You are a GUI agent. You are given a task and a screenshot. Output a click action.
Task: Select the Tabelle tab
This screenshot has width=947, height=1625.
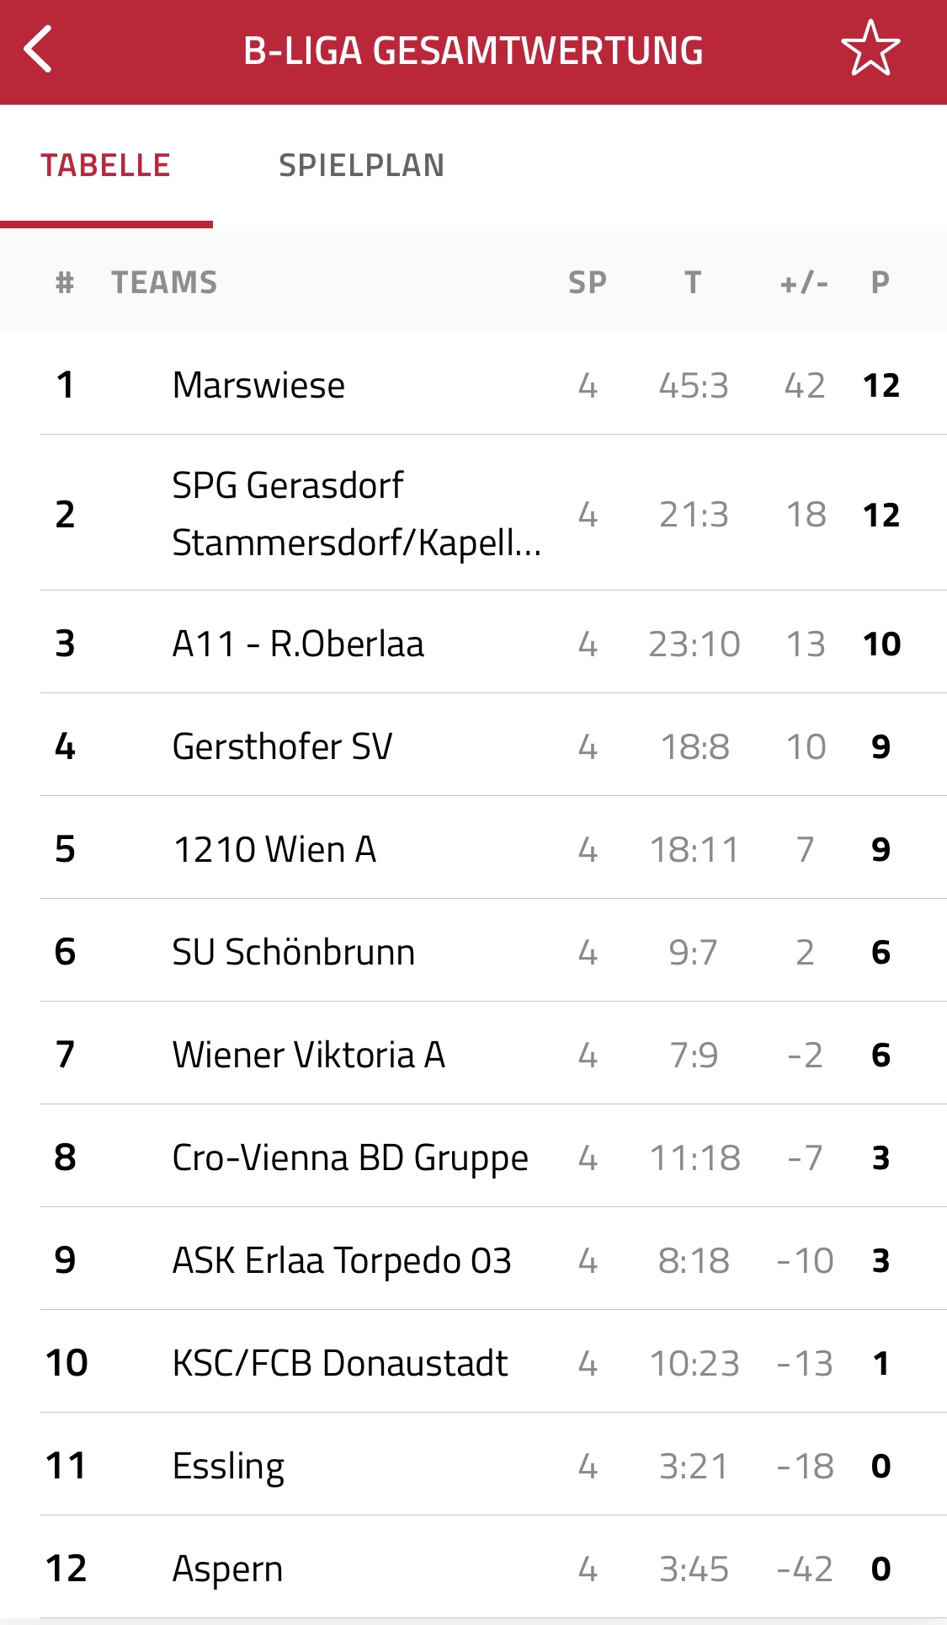pyautogui.click(x=106, y=165)
